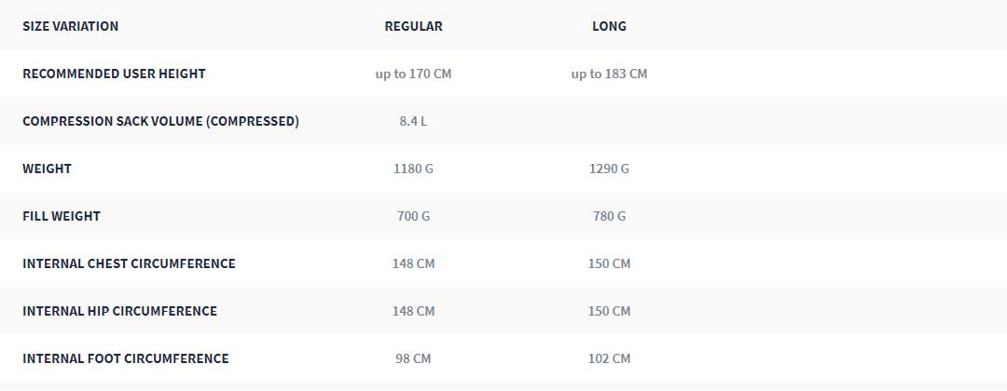The image size is (1007, 391).
Task: Click the COMPRESSION SACK VOLUME row label
Action: [x=160, y=121]
